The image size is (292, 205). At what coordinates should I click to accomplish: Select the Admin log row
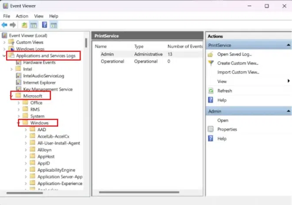click(147, 54)
